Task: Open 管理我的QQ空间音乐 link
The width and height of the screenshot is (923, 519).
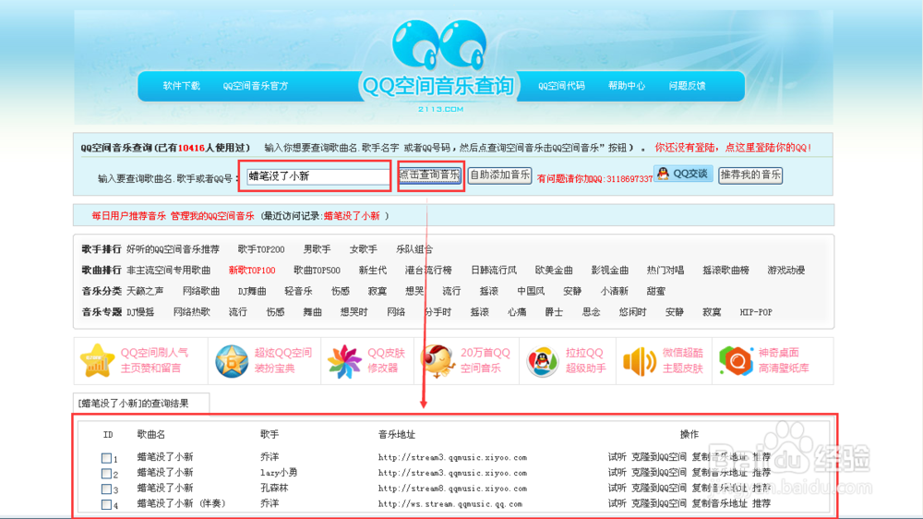Action: tap(212, 216)
